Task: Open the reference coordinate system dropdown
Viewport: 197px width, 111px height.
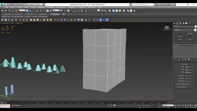Action: 56,10
